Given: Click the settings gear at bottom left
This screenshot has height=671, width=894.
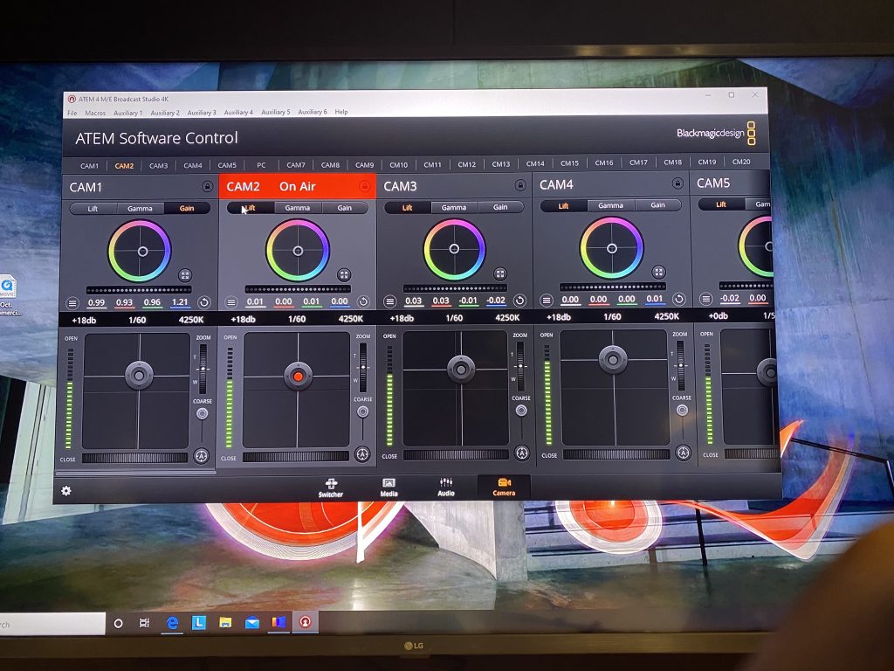Looking at the screenshot, I should 66,491.
